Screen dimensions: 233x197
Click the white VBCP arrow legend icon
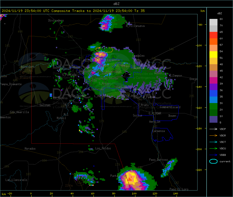coord(213,129)
